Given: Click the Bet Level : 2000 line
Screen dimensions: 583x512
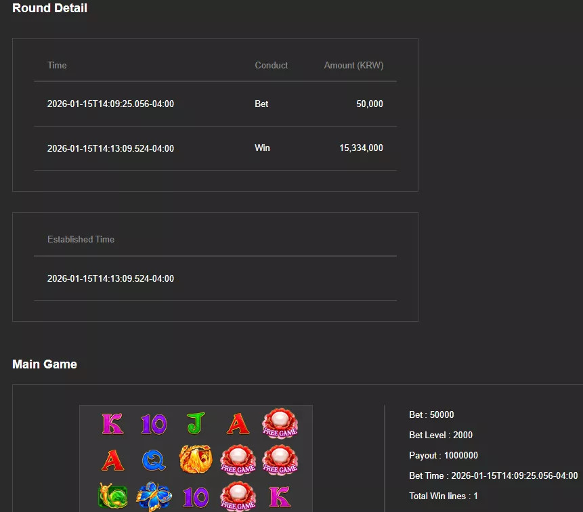Looking at the screenshot, I should 441,435.
